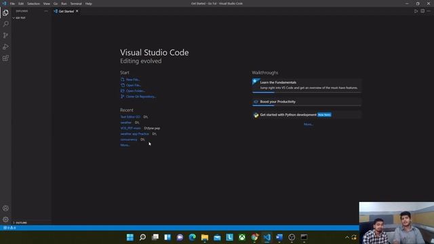The height and width of the screenshot is (244, 434).
Task: Open recent weather app Practice folder
Action: point(134,134)
